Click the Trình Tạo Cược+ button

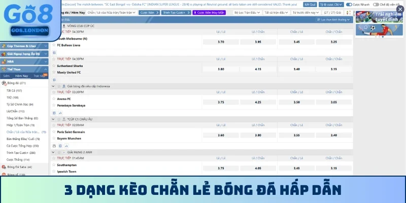point(176,12)
